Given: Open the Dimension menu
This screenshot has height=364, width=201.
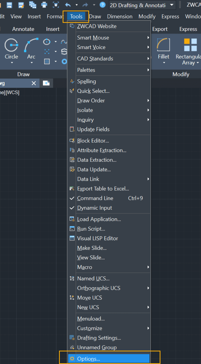Looking at the screenshot, I should pos(120,16).
